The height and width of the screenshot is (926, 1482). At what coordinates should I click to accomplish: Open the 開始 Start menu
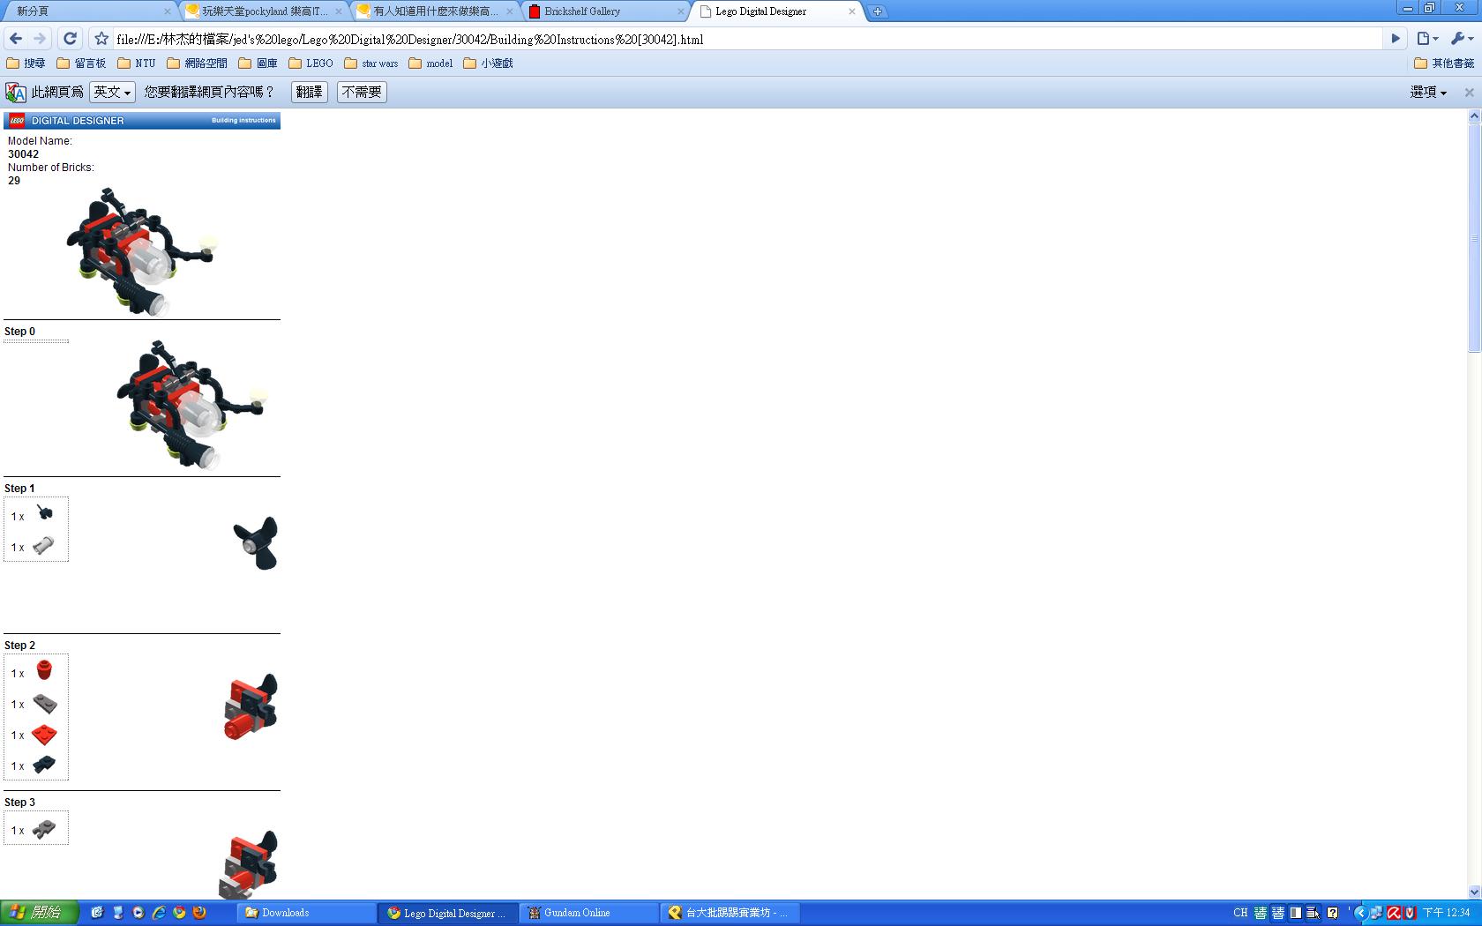(40, 913)
